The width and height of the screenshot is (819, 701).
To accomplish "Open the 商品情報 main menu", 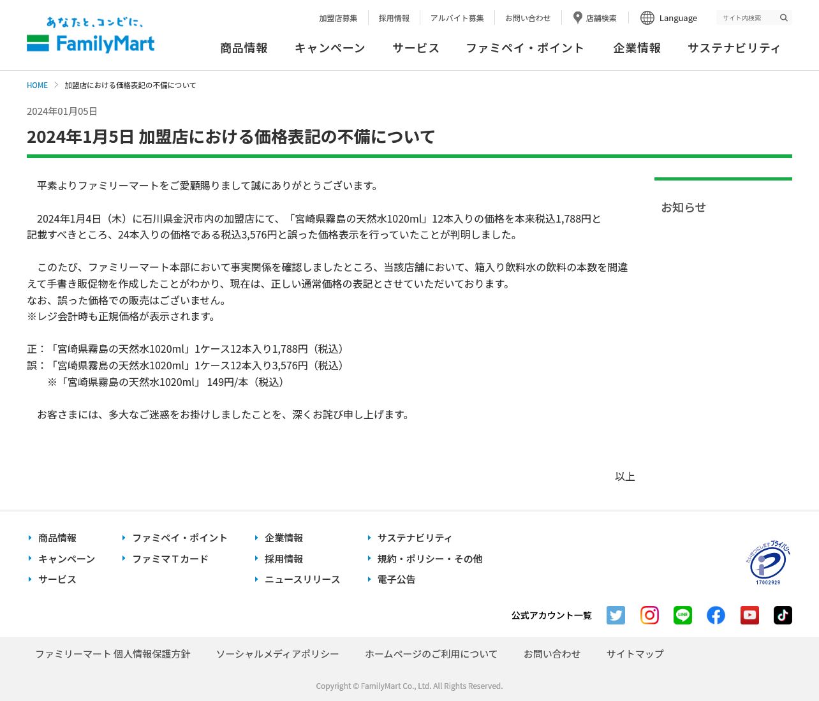I will (x=244, y=48).
